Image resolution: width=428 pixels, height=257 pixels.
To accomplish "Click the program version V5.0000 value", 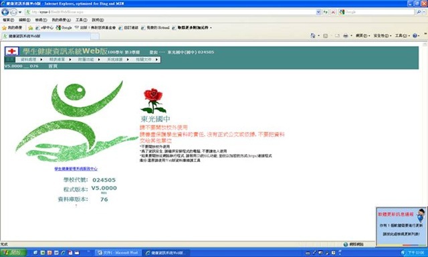I will click(104, 188).
